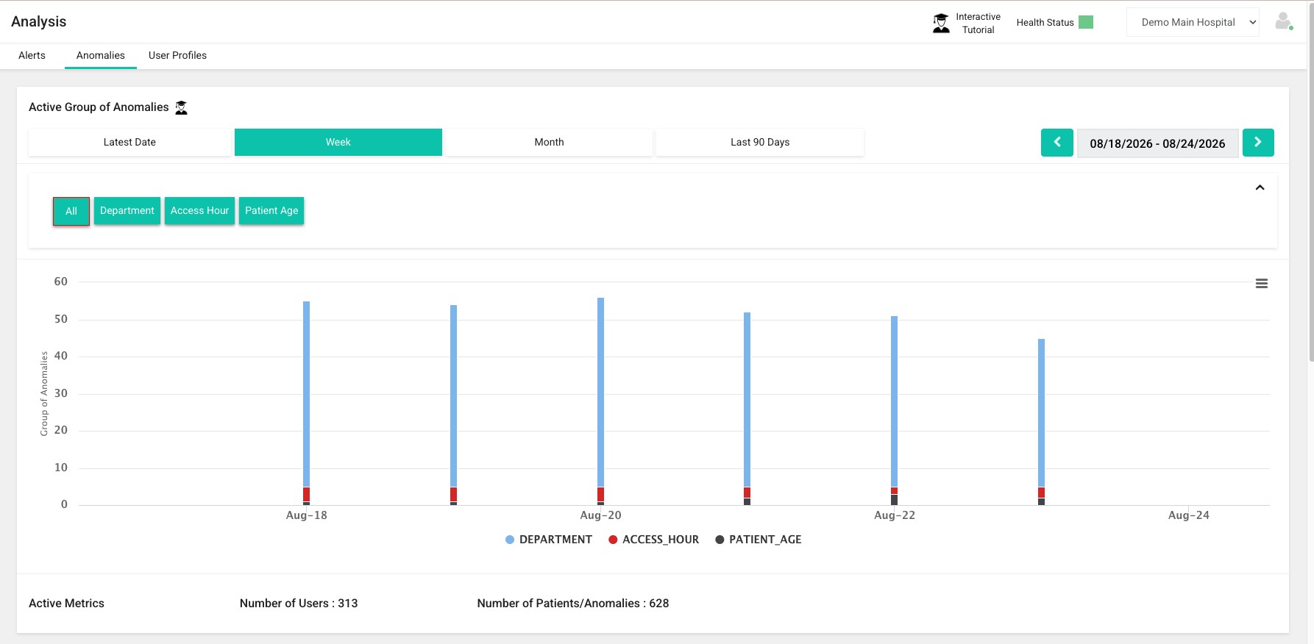Screen dimensions: 1314x644
Task: Click the Aug-24 axis label
Action: click(1188, 515)
